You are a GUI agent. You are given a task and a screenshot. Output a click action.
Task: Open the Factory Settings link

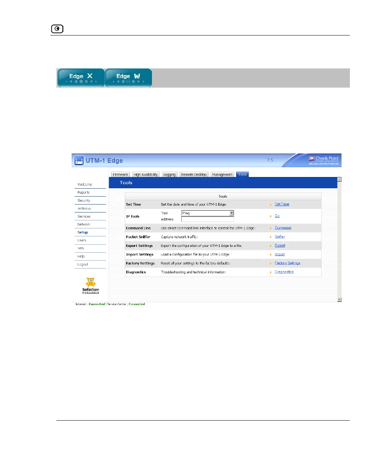(x=288, y=263)
